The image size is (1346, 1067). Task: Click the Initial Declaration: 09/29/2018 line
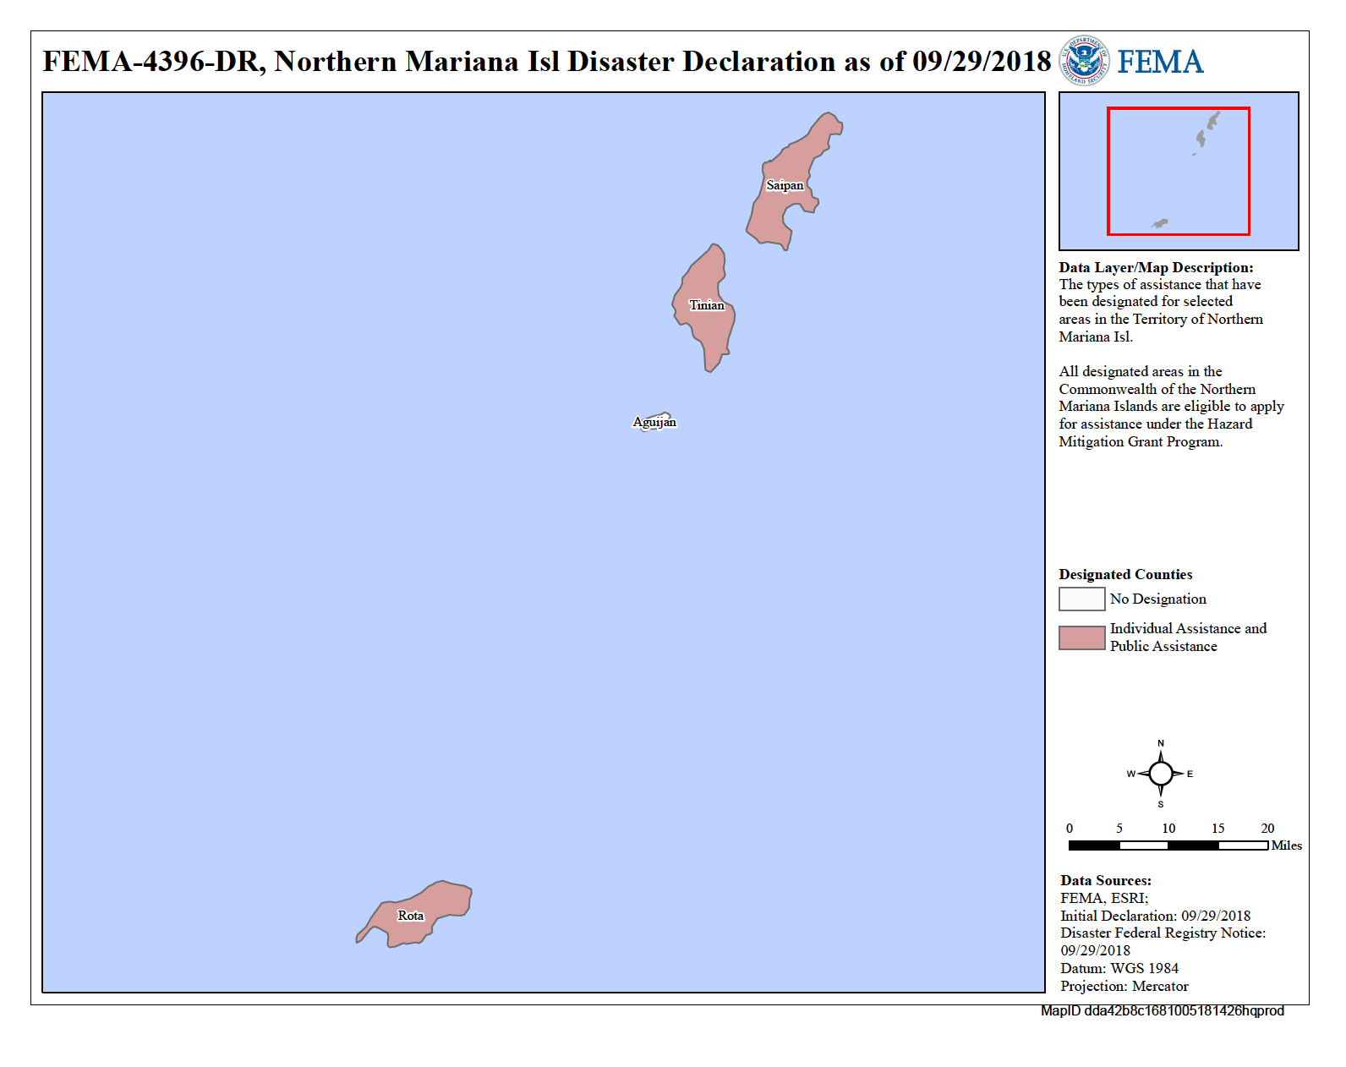pyautogui.click(x=1155, y=916)
